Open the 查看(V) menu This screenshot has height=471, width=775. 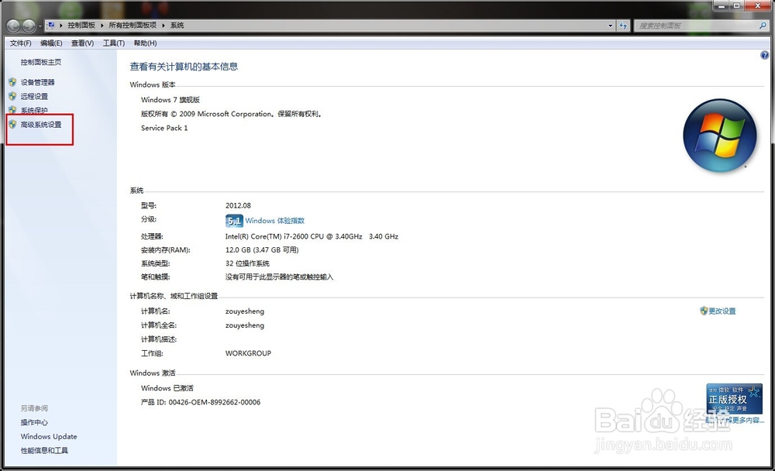[83, 43]
